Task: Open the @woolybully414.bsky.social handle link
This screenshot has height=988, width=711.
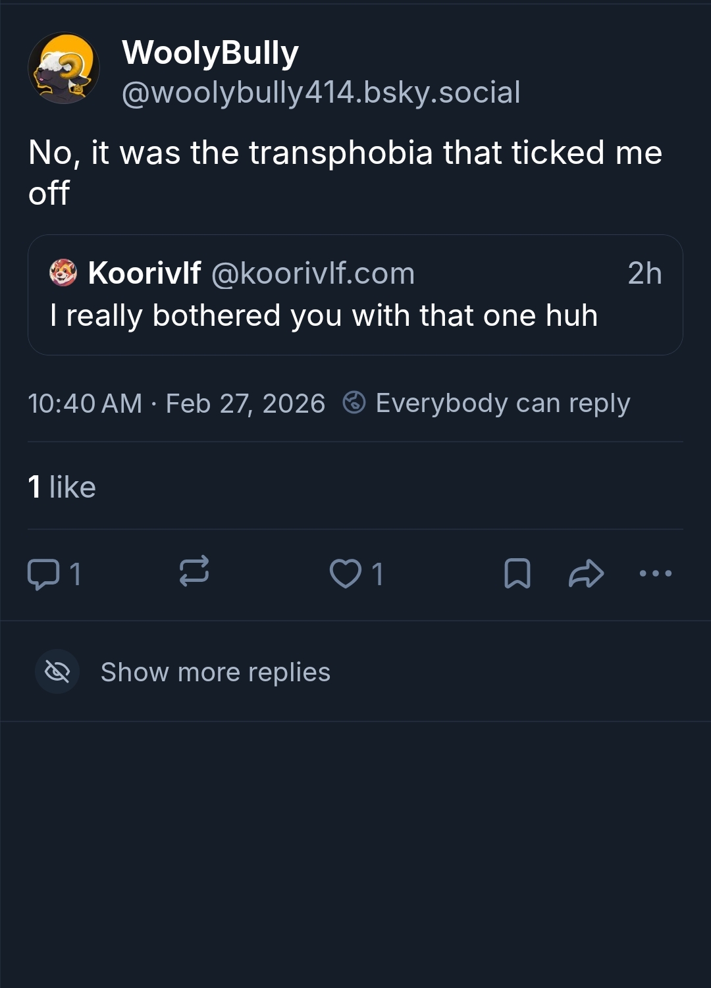Action: pos(321,92)
